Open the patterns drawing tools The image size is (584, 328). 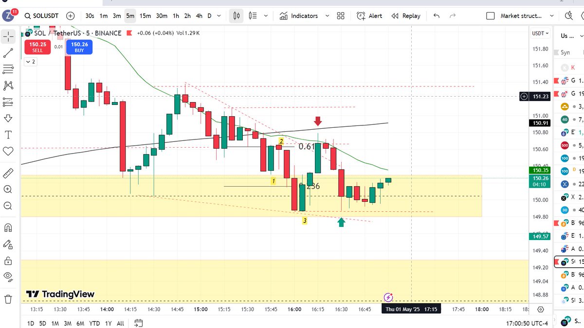click(8, 86)
